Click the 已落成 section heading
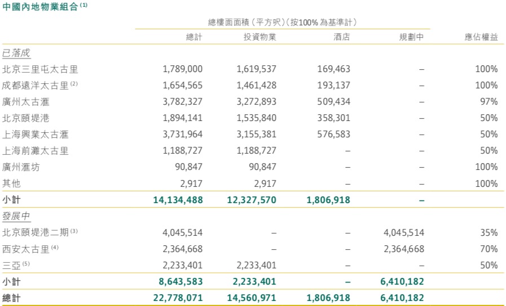The image size is (506, 306). (16, 53)
